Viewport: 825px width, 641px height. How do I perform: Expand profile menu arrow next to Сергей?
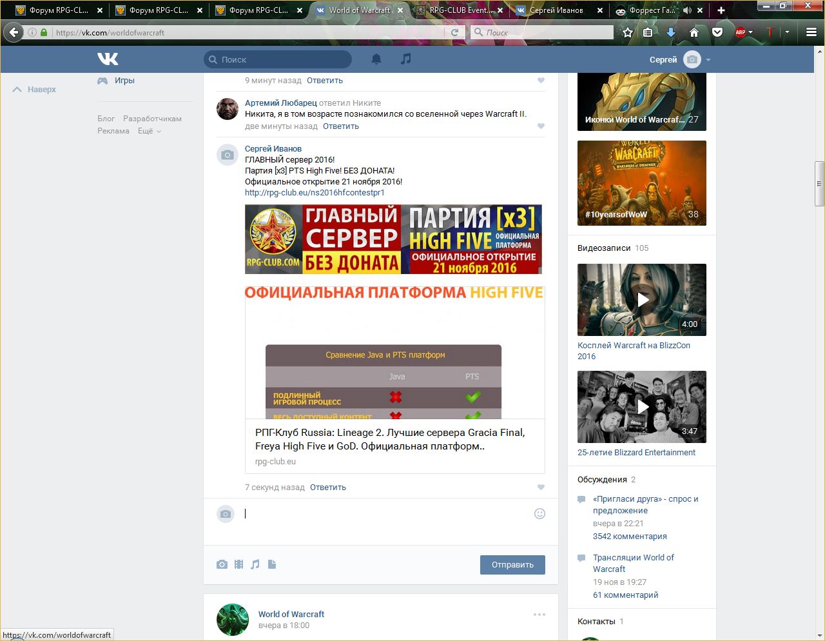point(708,60)
